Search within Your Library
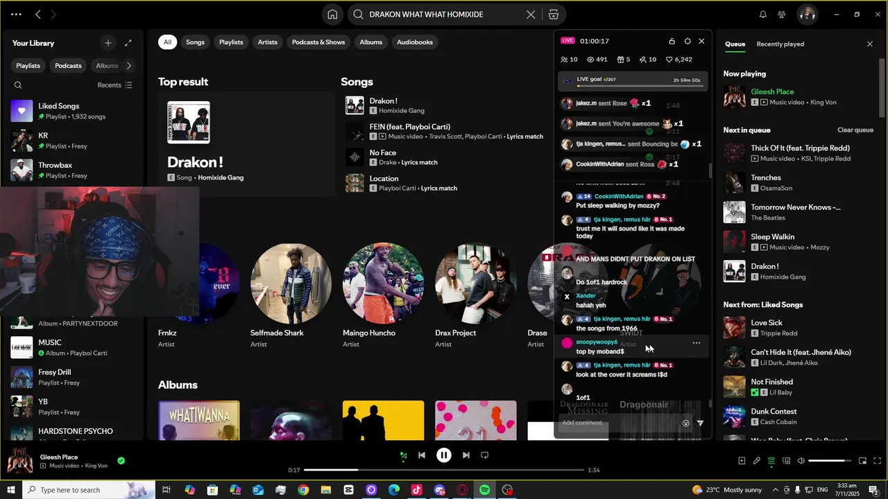 click(18, 85)
